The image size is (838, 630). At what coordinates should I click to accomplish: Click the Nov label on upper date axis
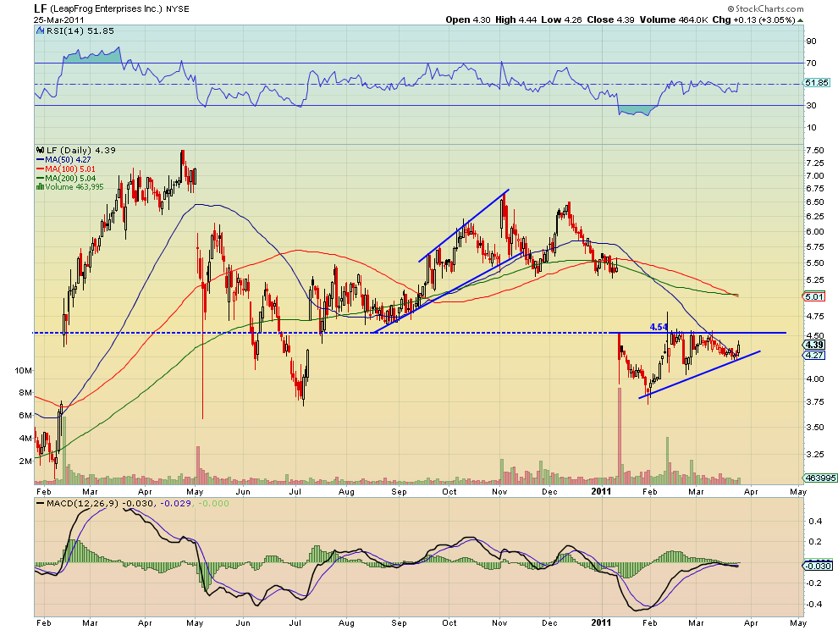coord(499,491)
